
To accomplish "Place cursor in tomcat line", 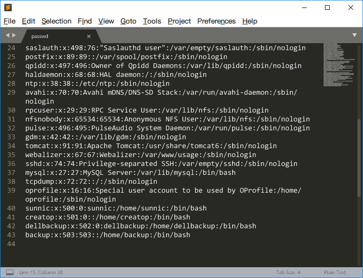I will pos(151,146).
